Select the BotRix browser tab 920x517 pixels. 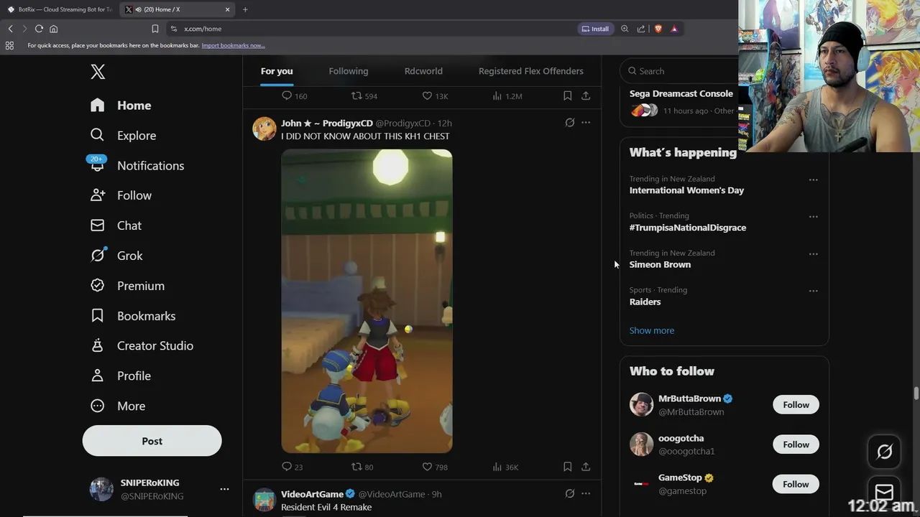coord(60,9)
